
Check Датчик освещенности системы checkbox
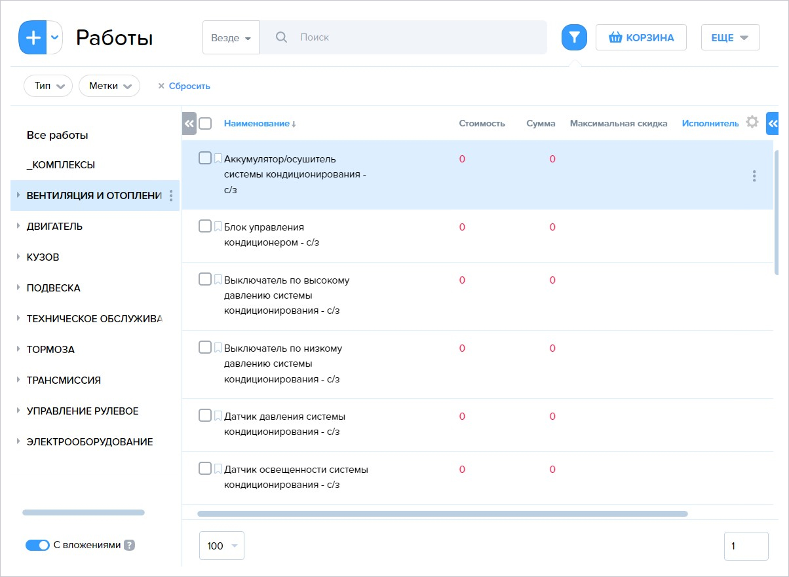click(205, 468)
